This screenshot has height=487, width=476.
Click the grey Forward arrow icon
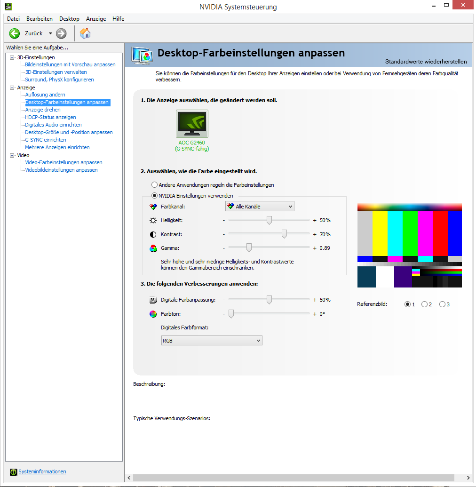[61, 33]
